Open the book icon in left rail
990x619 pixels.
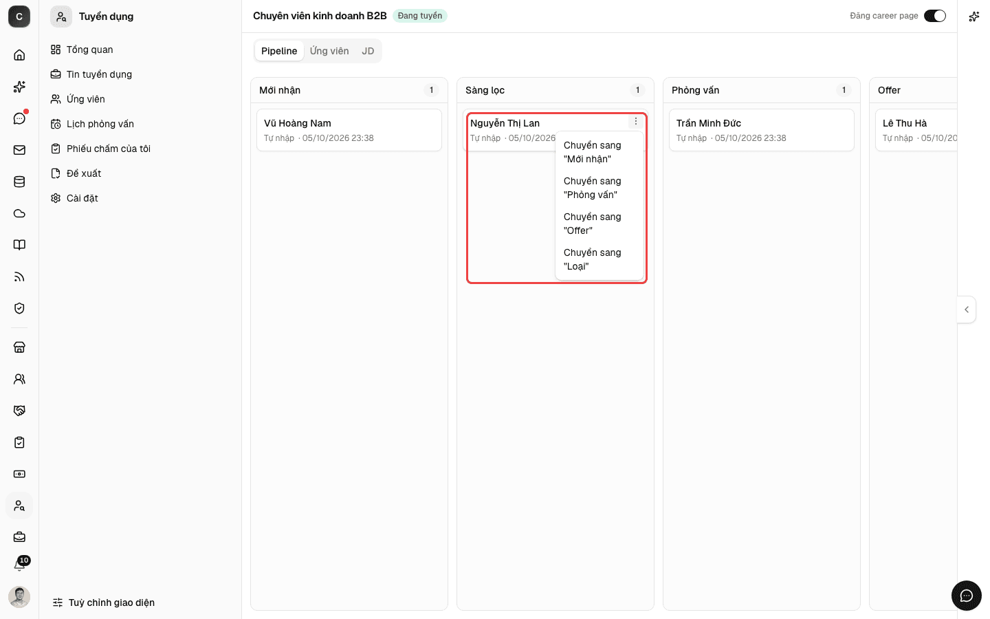(x=19, y=245)
